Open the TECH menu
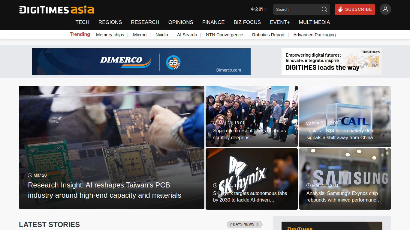410x230 pixels. click(83, 22)
